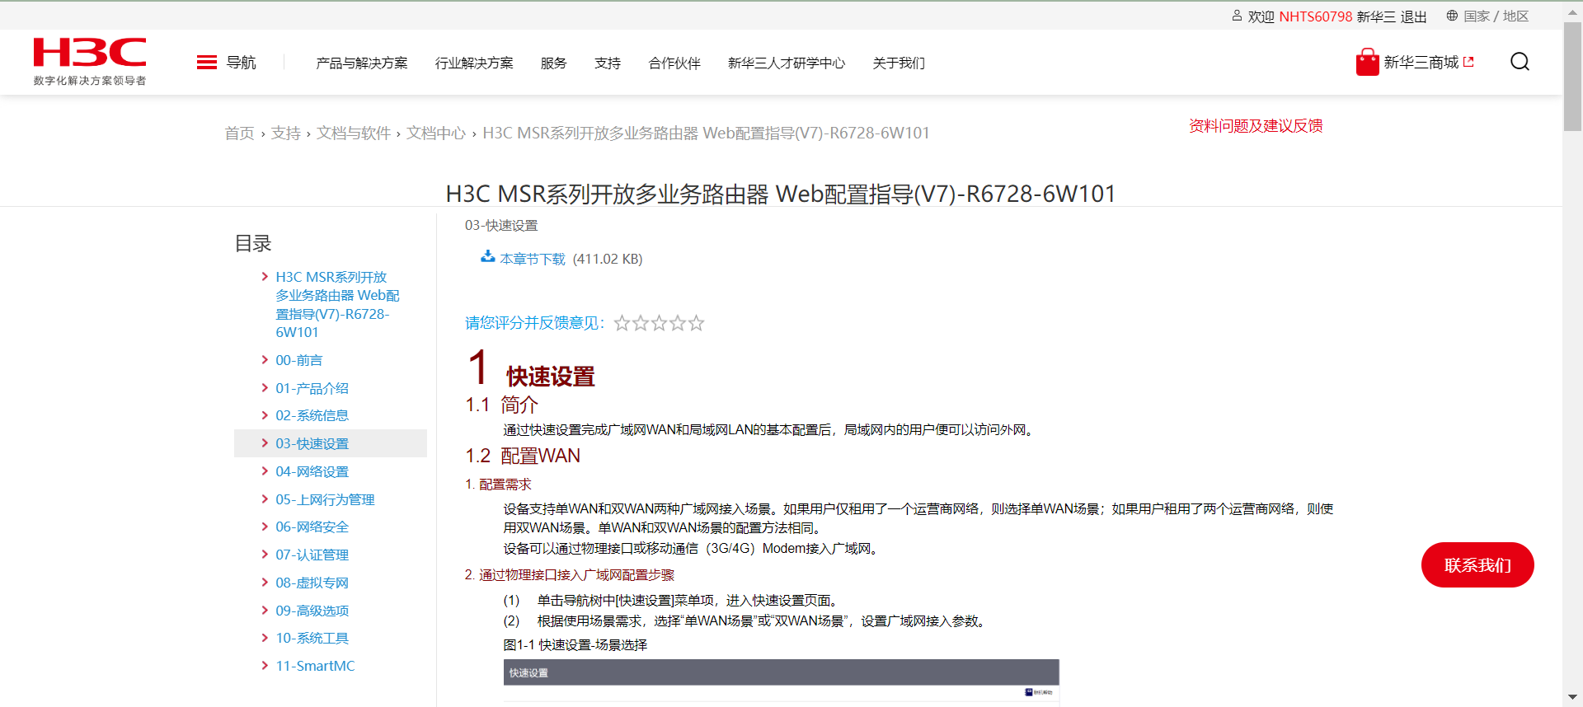Open 关于我们 menu
Viewport: 1583px width, 707px height.
pos(899,63)
